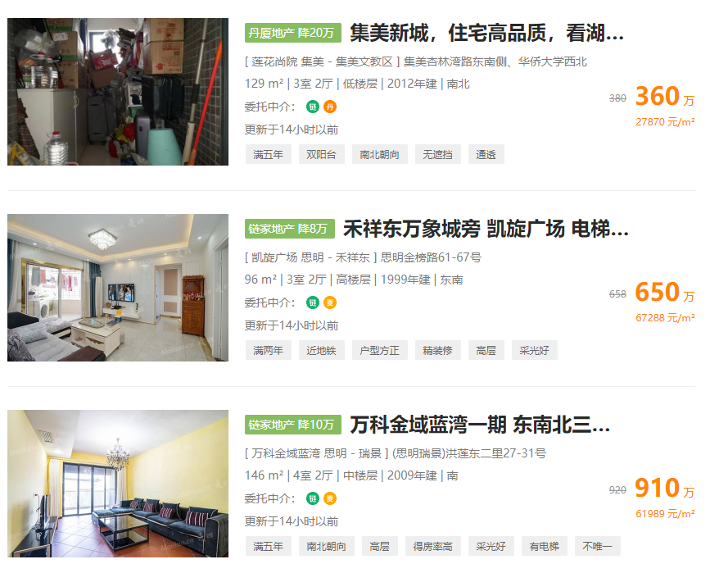This screenshot has width=710, height=573.
Task: Click the green 链 icon in the 万科金域蓝湾 listing
Action: [x=313, y=498]
